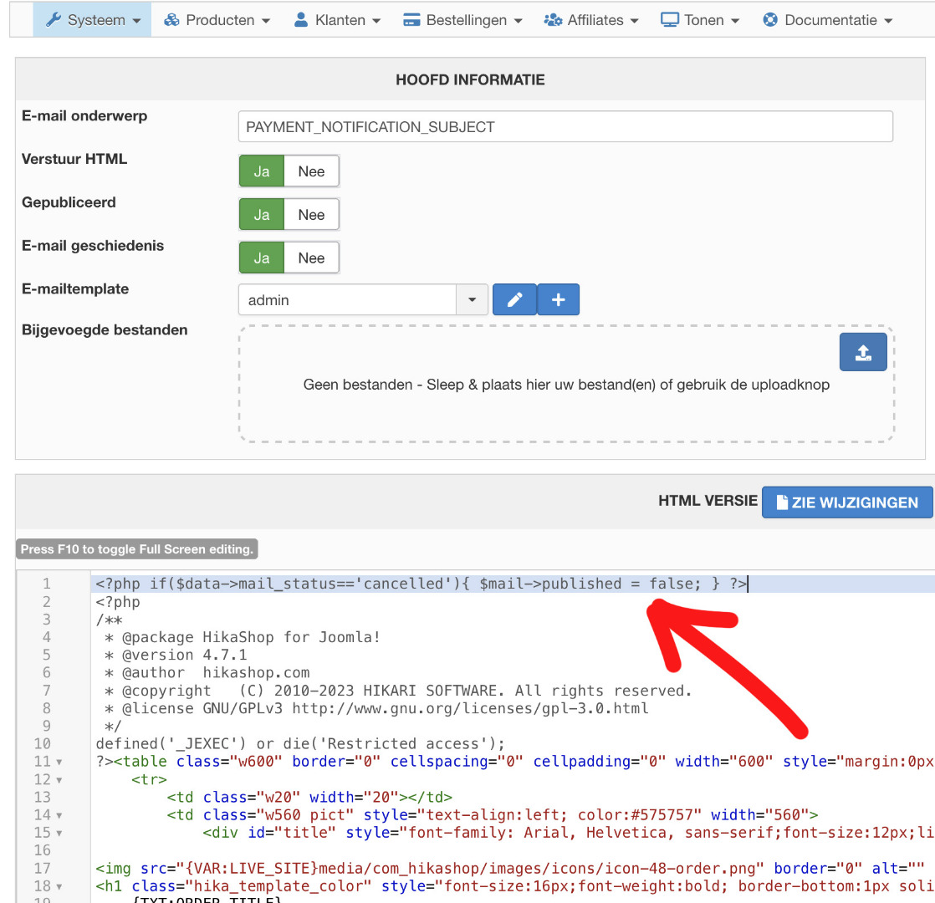Click the E-mail onderwerp input field

[565, 127]
